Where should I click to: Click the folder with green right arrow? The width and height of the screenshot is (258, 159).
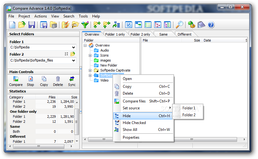(x=97, y=25)
